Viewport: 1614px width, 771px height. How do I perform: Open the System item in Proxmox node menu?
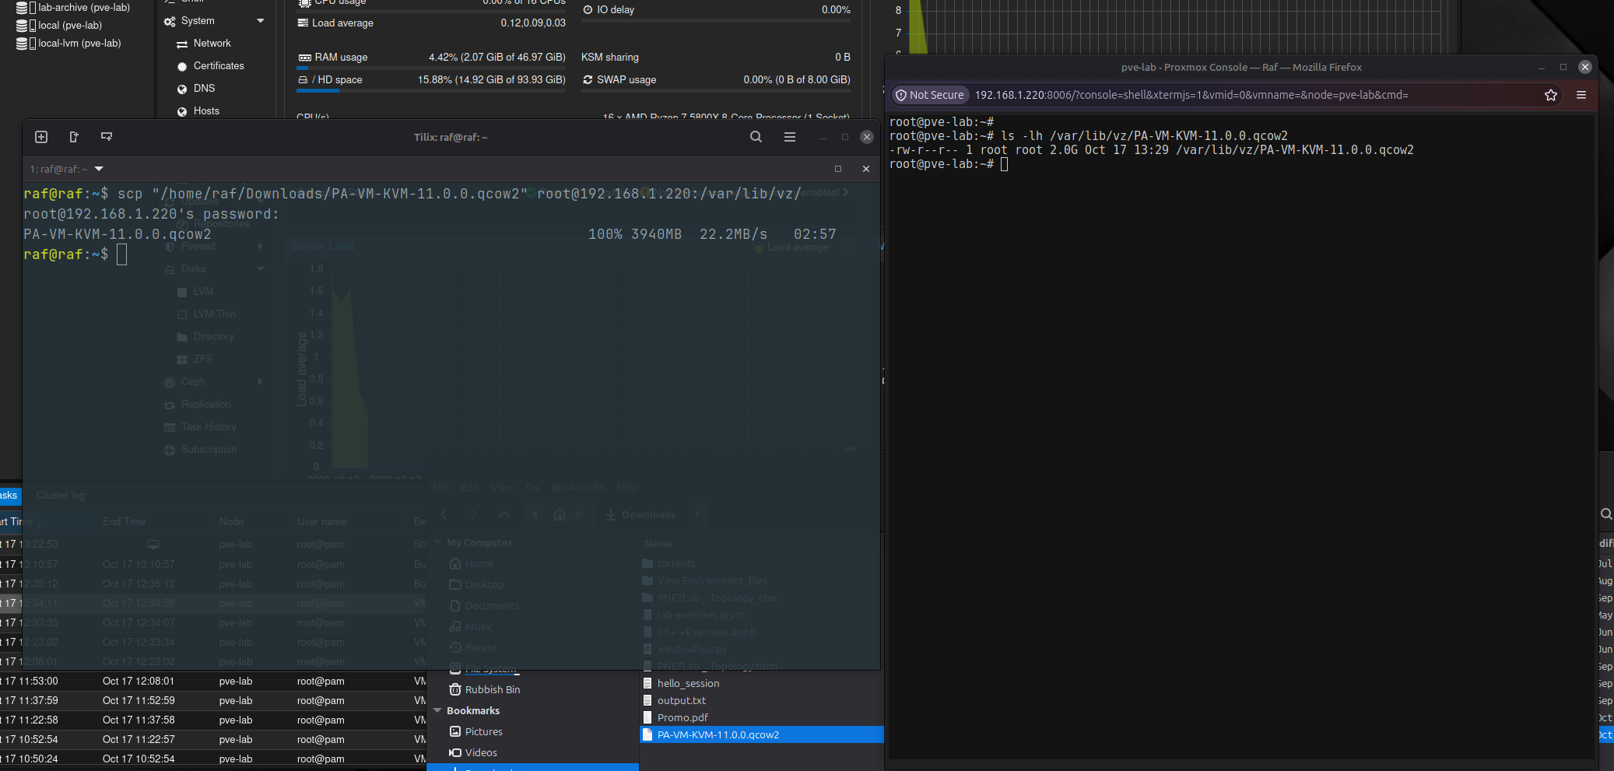click(x=198, y=21)
